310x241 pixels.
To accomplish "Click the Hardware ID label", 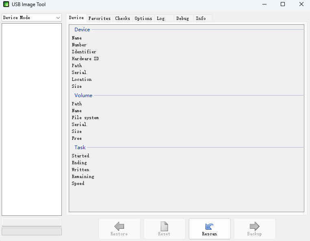I will click(x=85, y=59).
